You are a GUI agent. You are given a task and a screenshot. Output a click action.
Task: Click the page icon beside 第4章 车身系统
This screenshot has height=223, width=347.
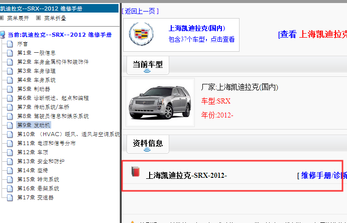click(x=10, y=80)
